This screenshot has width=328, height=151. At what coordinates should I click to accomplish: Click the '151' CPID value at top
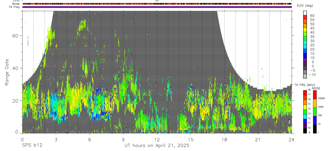pos(157,1)
